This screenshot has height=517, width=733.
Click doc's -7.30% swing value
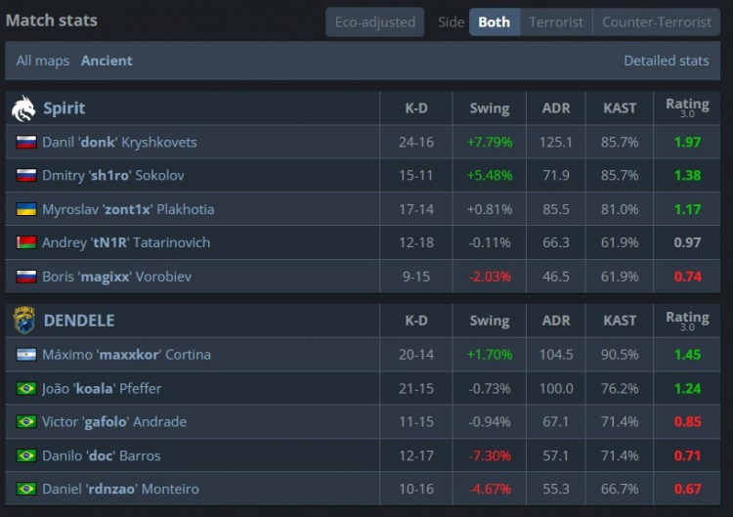click(490, 455)
